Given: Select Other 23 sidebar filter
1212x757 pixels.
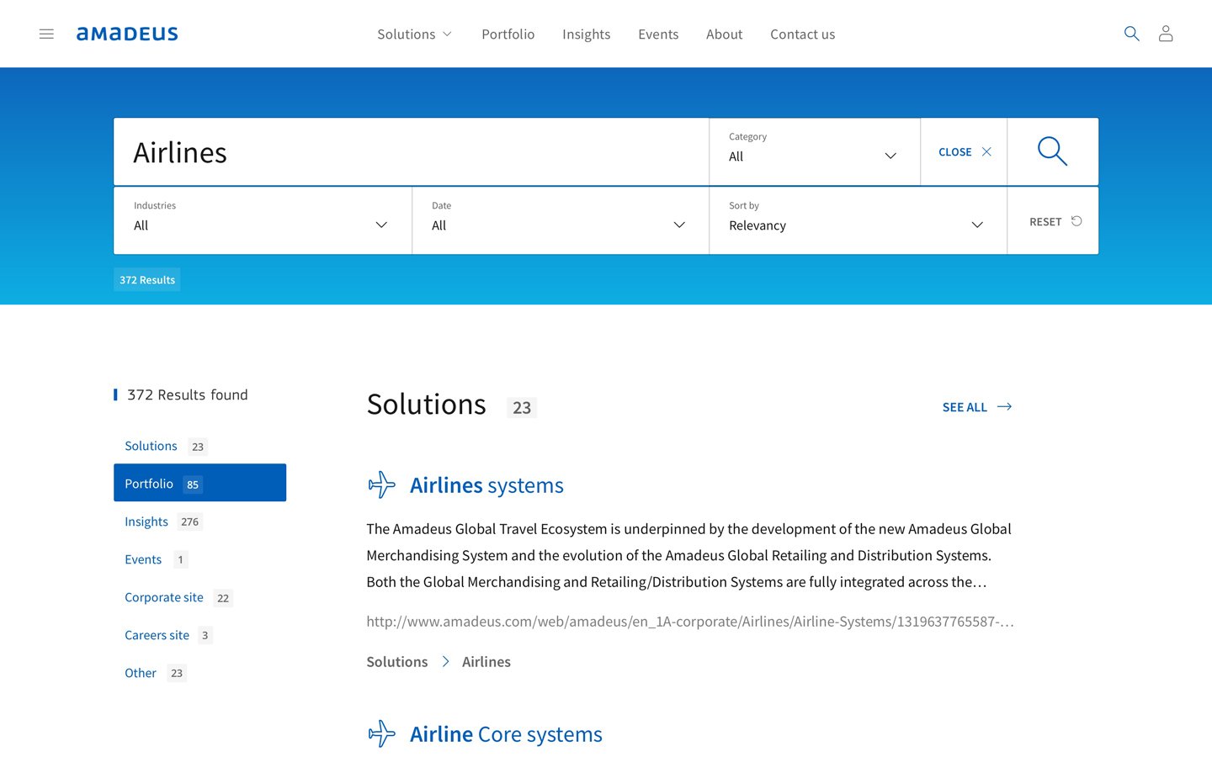Looking at the screenshot, I should (199, 673).
